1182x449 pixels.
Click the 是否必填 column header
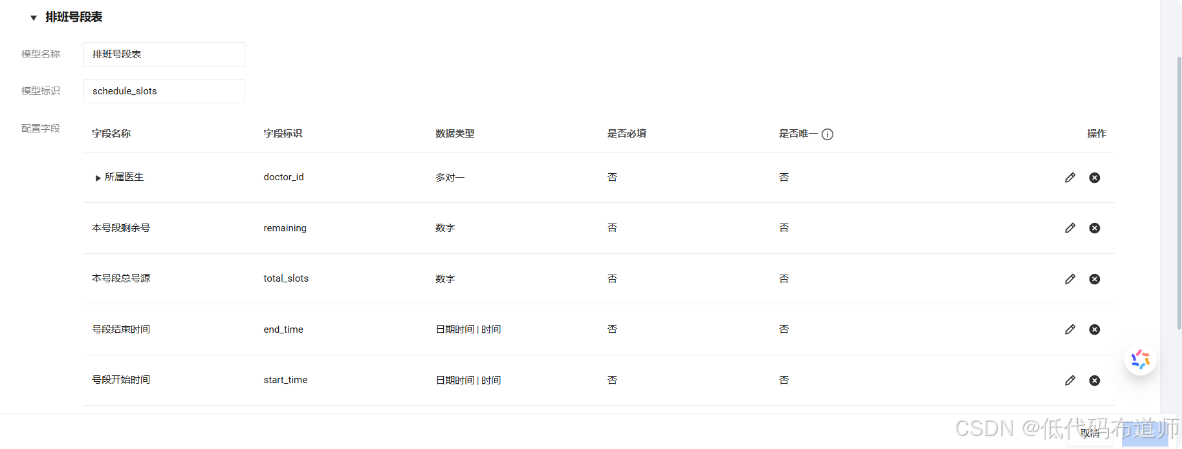click(626, 134)
